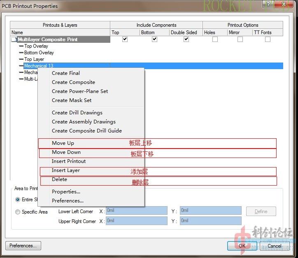This screenshot has height=258, width=298.
Task: Select Insert Layer menu entry
Action: (66, 170)
